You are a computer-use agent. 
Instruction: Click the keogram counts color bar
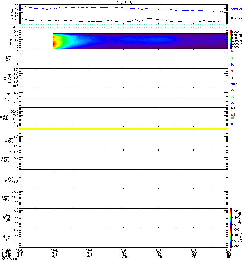(231, 40)
